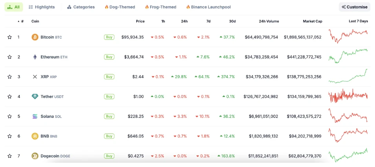This screenshot has height=167, width=375.
Task: Click Bitcoin's market cap $1,898,565,137,052
Action: 303,37
